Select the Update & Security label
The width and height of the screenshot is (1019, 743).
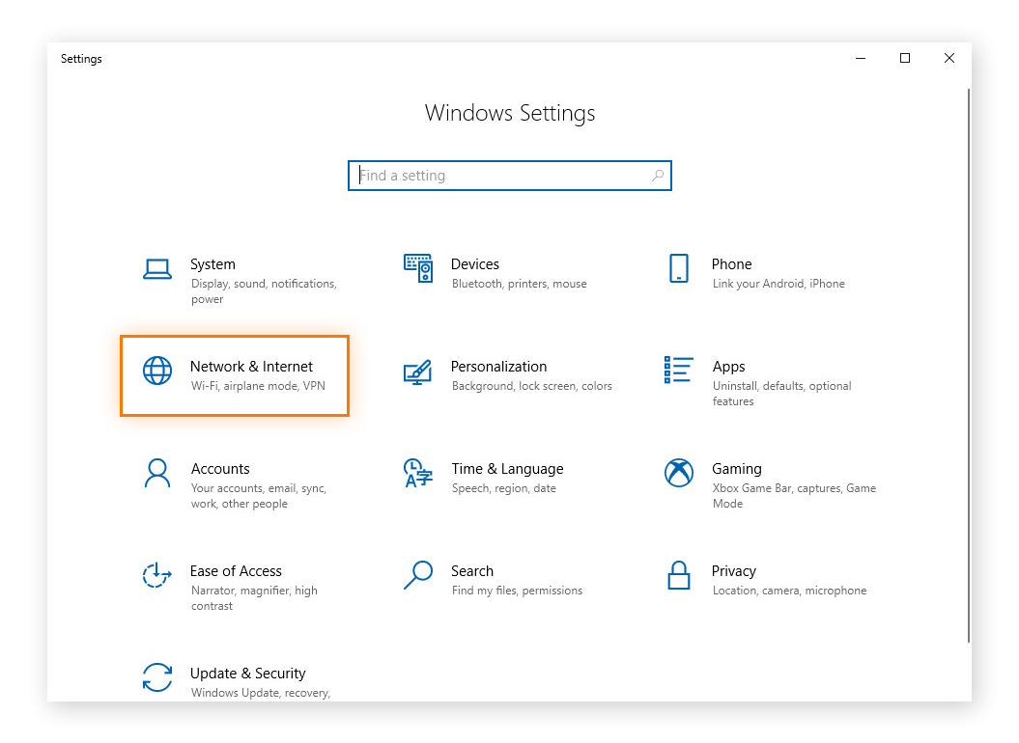247,674
